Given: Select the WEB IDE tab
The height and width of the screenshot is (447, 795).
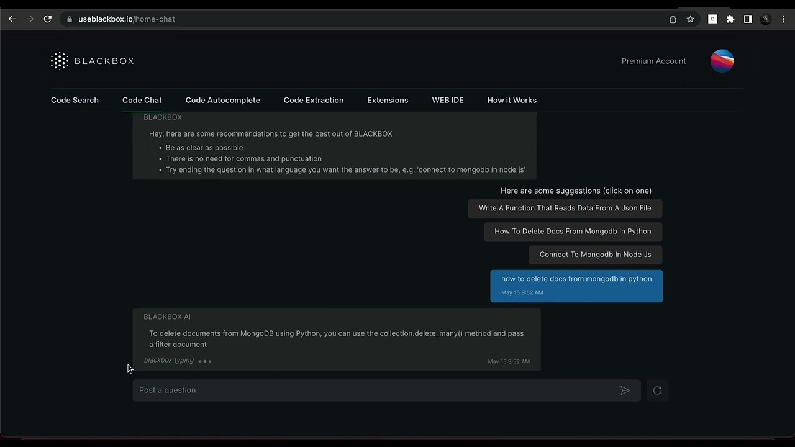Looking at the screenshot, I should pos(448,100).
